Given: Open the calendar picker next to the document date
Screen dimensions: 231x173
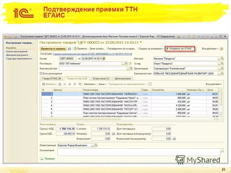Looking at the screenshot, I should 104,59.
